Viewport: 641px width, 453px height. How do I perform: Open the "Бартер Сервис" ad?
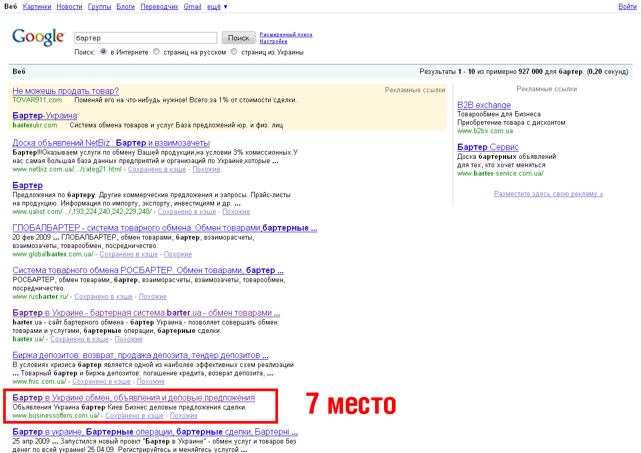tap(487, 147)
